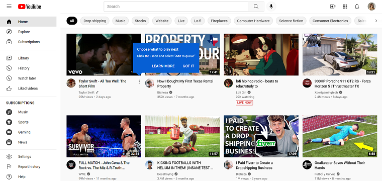Select the Consumer Electronics chip
This screenshot has height=181, width=382.
point(330,21)
